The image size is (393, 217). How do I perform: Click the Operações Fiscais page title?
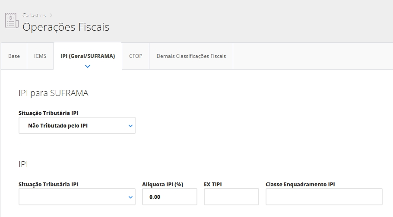(x=66, y=27)
